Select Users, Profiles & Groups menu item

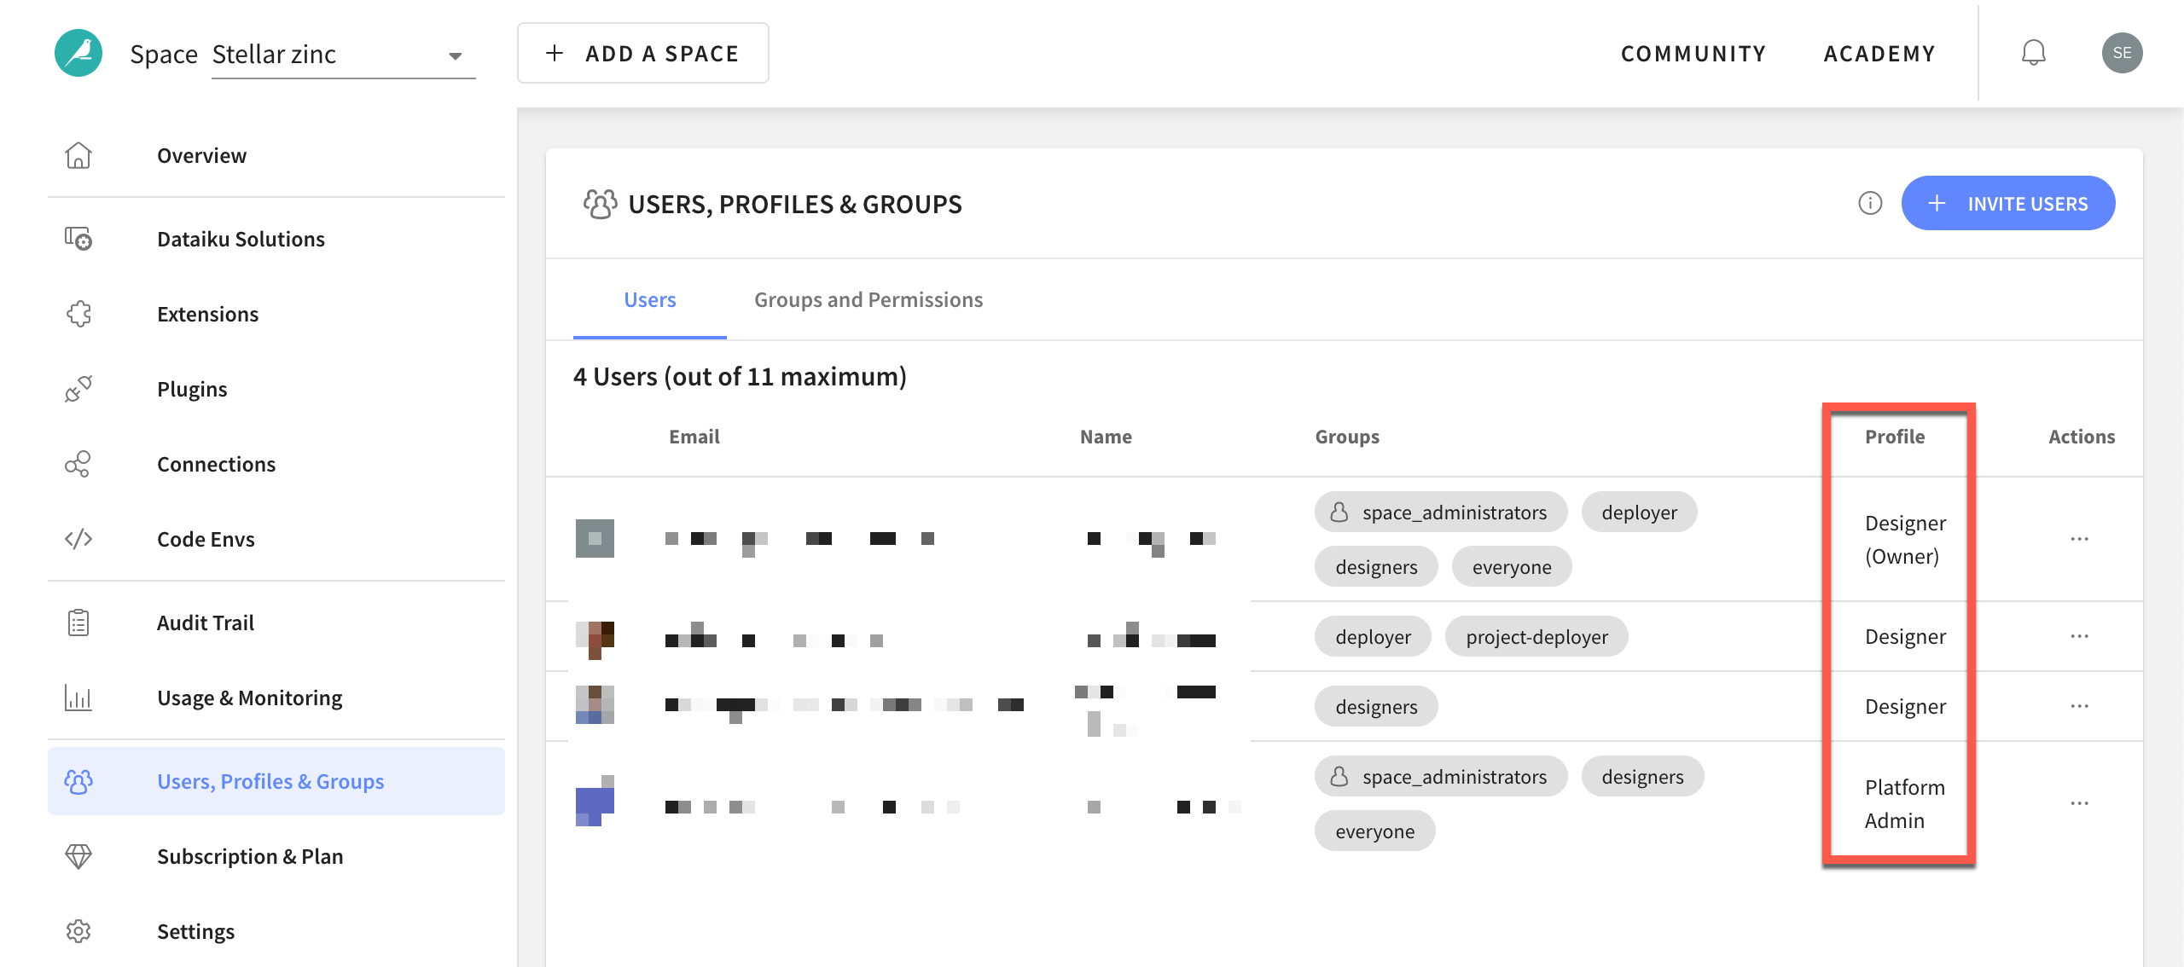[276, 781]
